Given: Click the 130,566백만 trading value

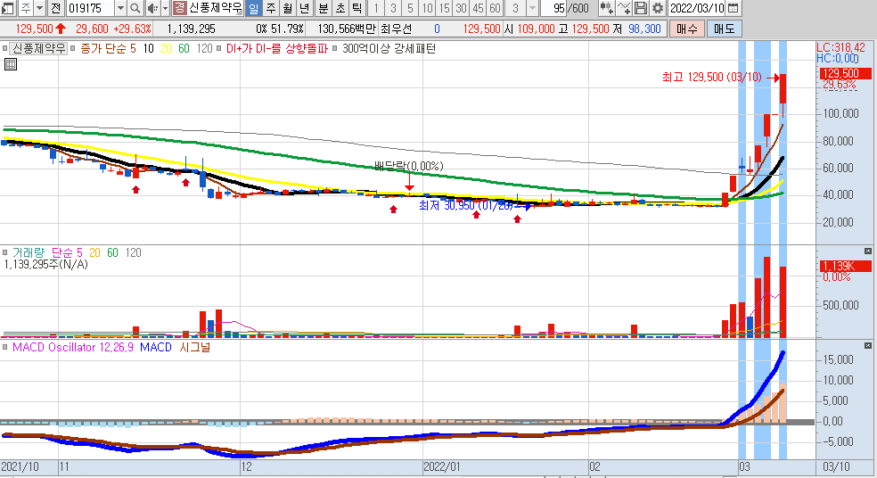Looking at the screenshot, I should click(x=347, y=29).
